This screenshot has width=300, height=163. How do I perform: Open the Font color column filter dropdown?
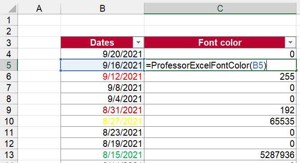[290, 43]
